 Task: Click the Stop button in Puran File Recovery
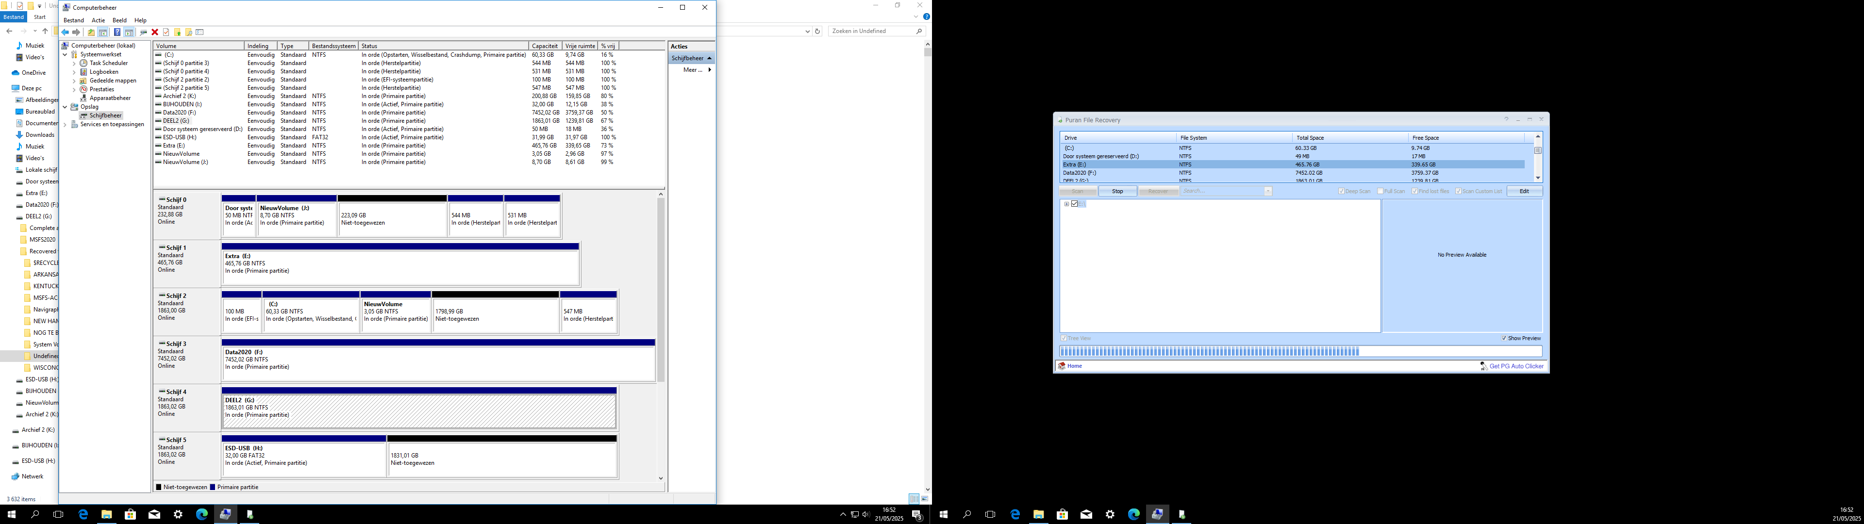tap(1117, 191)
